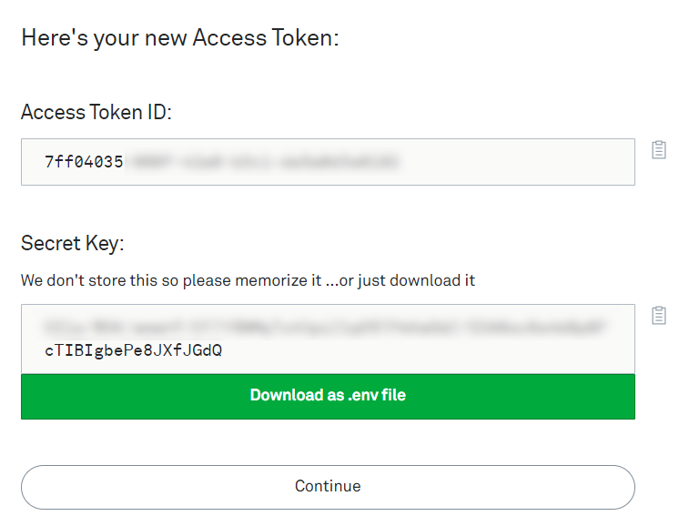Select the visible 7ff04035 token prefix
679x516 pixels.
pos(84,162)
